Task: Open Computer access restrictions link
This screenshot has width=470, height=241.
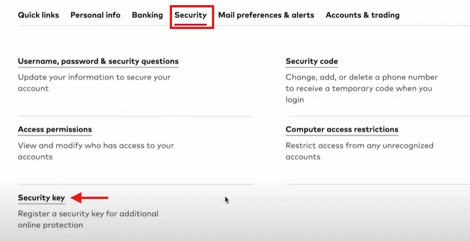Action: pyautogui.click(x=342, y=130)
